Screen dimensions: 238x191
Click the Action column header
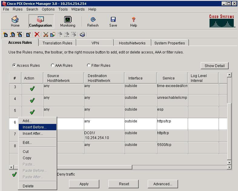click(x=32, y=78)
